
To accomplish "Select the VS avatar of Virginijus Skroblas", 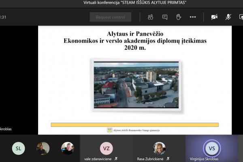I will [x=212, y=148].
